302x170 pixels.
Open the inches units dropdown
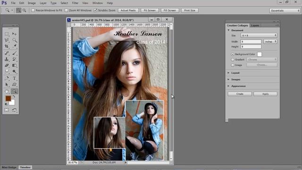click(x=270, y=42)
